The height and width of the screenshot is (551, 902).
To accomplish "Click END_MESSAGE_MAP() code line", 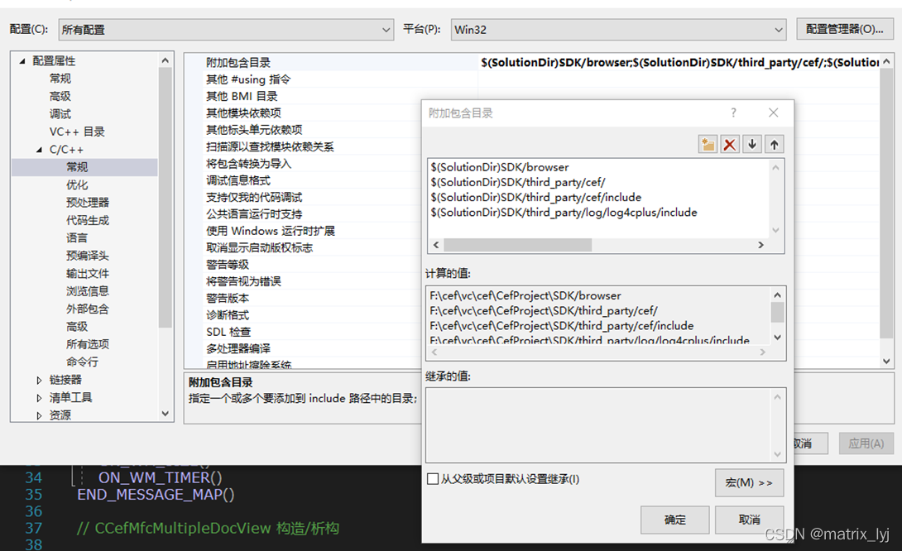I will coord(156,495).
